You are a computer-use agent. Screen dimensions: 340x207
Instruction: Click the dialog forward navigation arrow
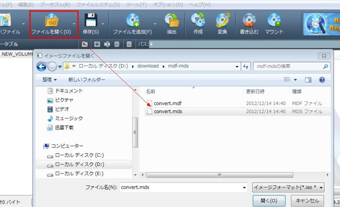pyautogui.click(x=52, y=66)
